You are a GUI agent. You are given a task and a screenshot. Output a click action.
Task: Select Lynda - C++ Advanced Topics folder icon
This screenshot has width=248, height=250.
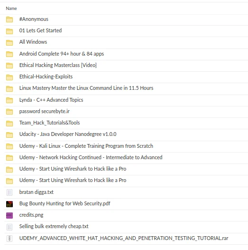(x=9, y=100)
